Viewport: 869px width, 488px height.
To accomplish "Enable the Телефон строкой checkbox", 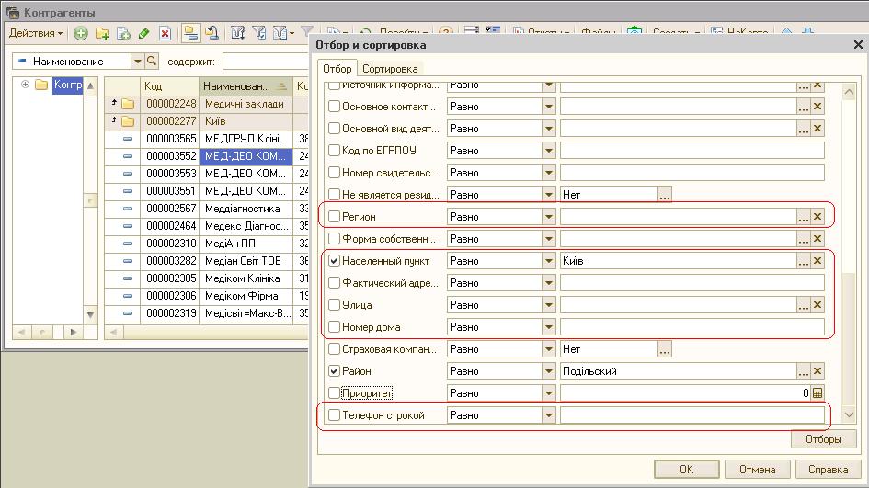I will tap(334, 414).
